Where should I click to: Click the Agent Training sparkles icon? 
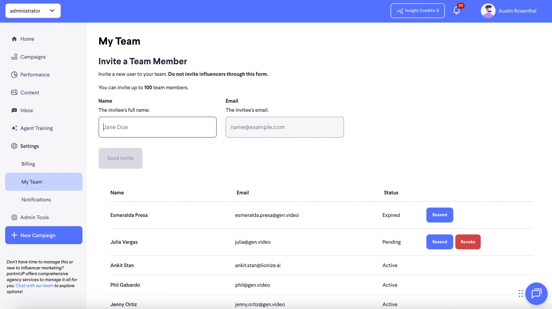(14, 128)
